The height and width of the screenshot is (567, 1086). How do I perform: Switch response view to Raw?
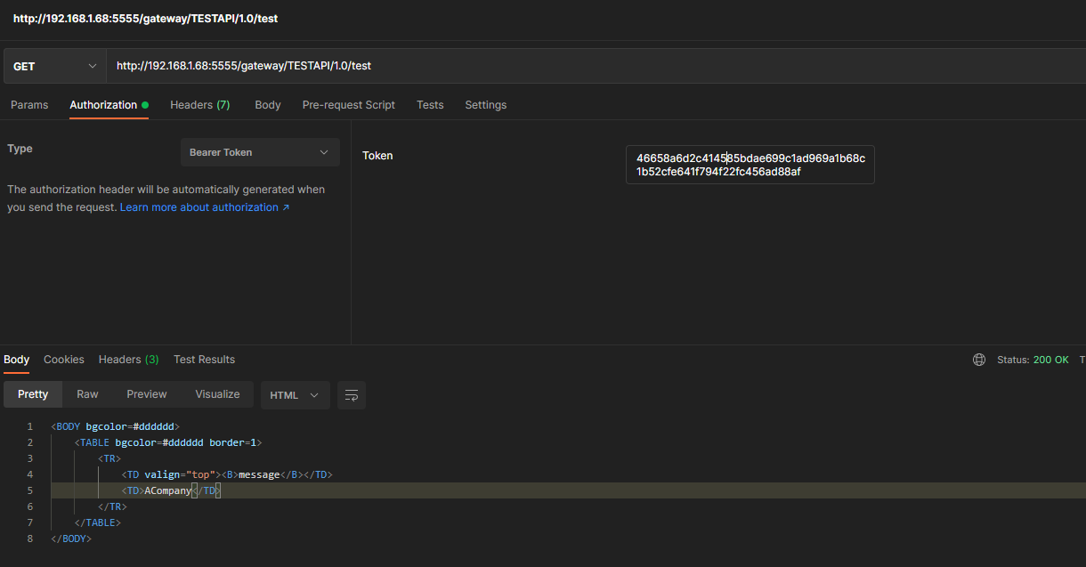87,394
